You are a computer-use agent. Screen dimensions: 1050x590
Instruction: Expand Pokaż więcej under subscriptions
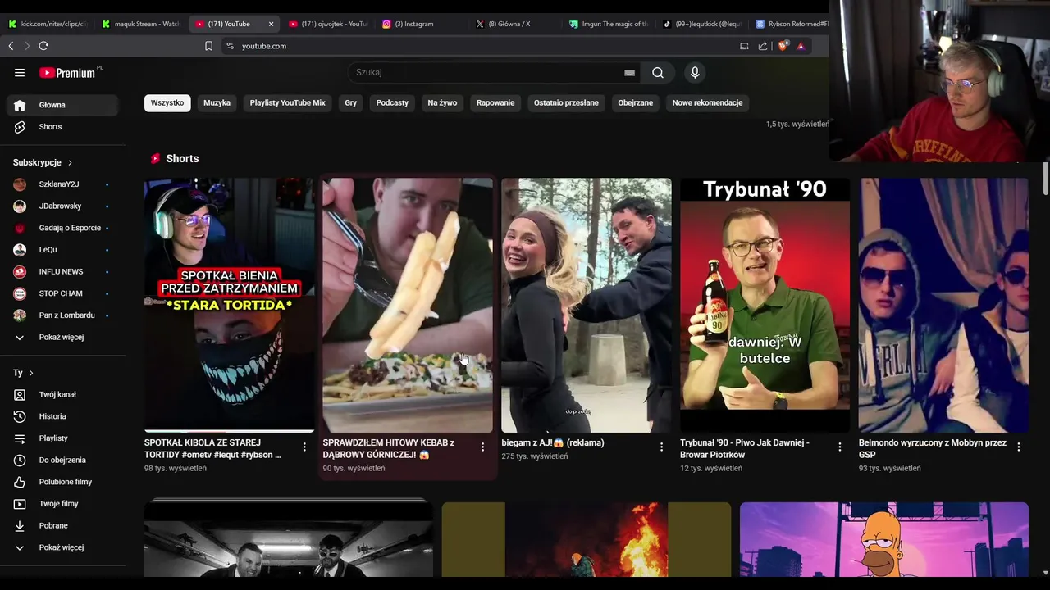63,338
